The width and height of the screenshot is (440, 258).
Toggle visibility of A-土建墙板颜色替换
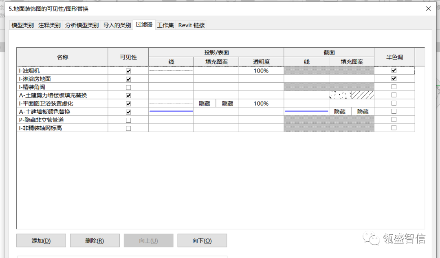(x=128, y=112)
